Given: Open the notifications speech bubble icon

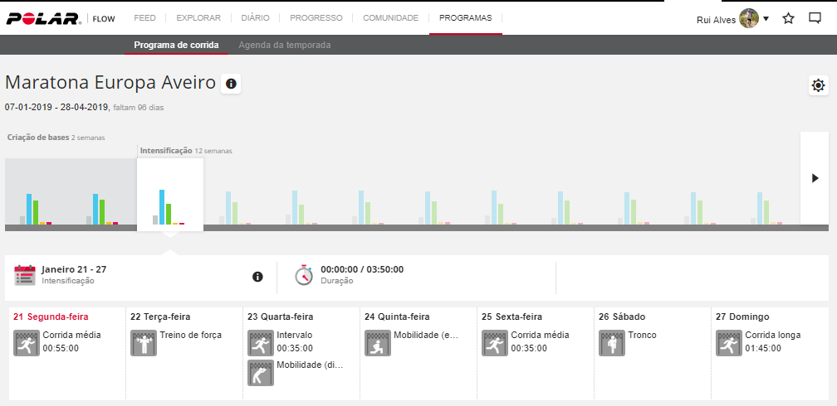Looking at the screenshot, I should point(815,18).
